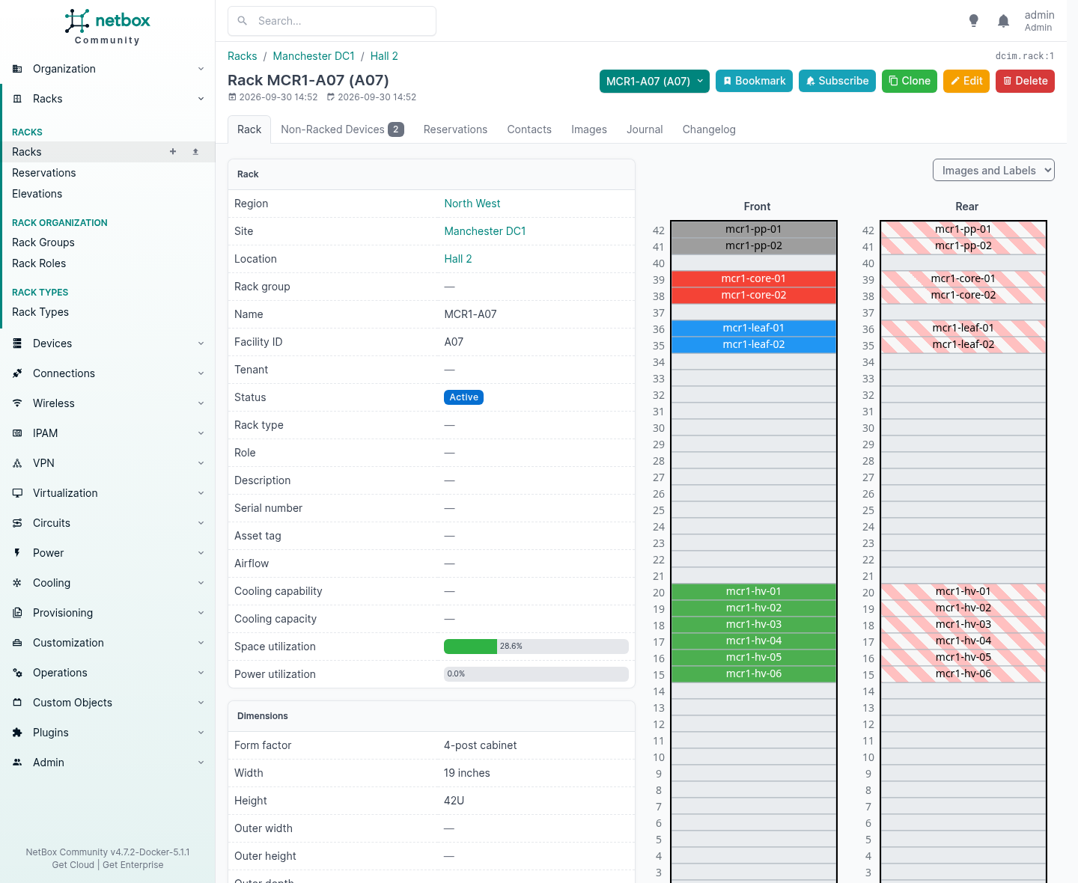Click the Devices sidebar icon
Screen dimensions: 1078x883
tap(17, 343)
